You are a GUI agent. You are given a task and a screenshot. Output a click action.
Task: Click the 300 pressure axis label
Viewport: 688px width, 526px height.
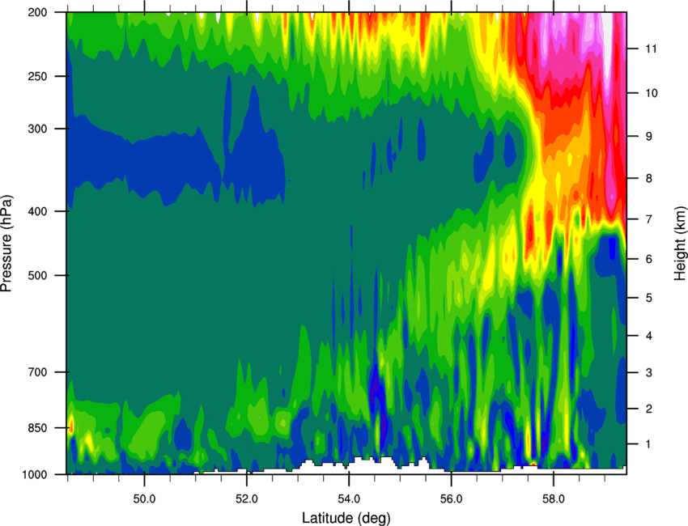37,129
